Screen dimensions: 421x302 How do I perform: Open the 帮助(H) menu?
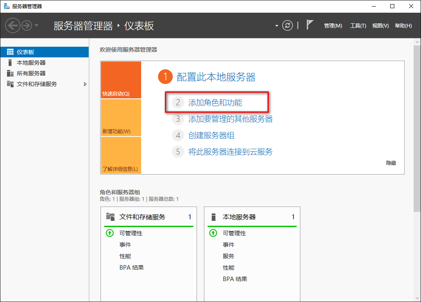pyautogui.click(x=403, y=26)
